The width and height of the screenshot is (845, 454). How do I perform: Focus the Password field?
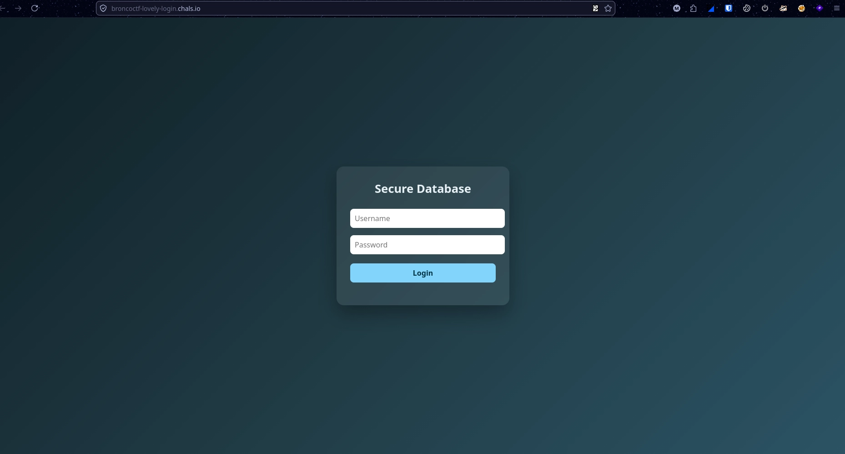pos(428,245)
